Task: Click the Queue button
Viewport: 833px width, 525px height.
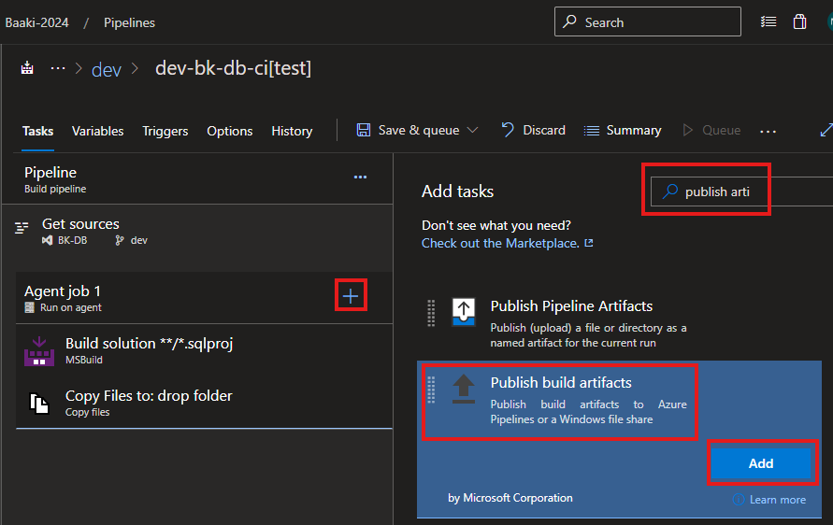Action: click(x=711, y=130)
